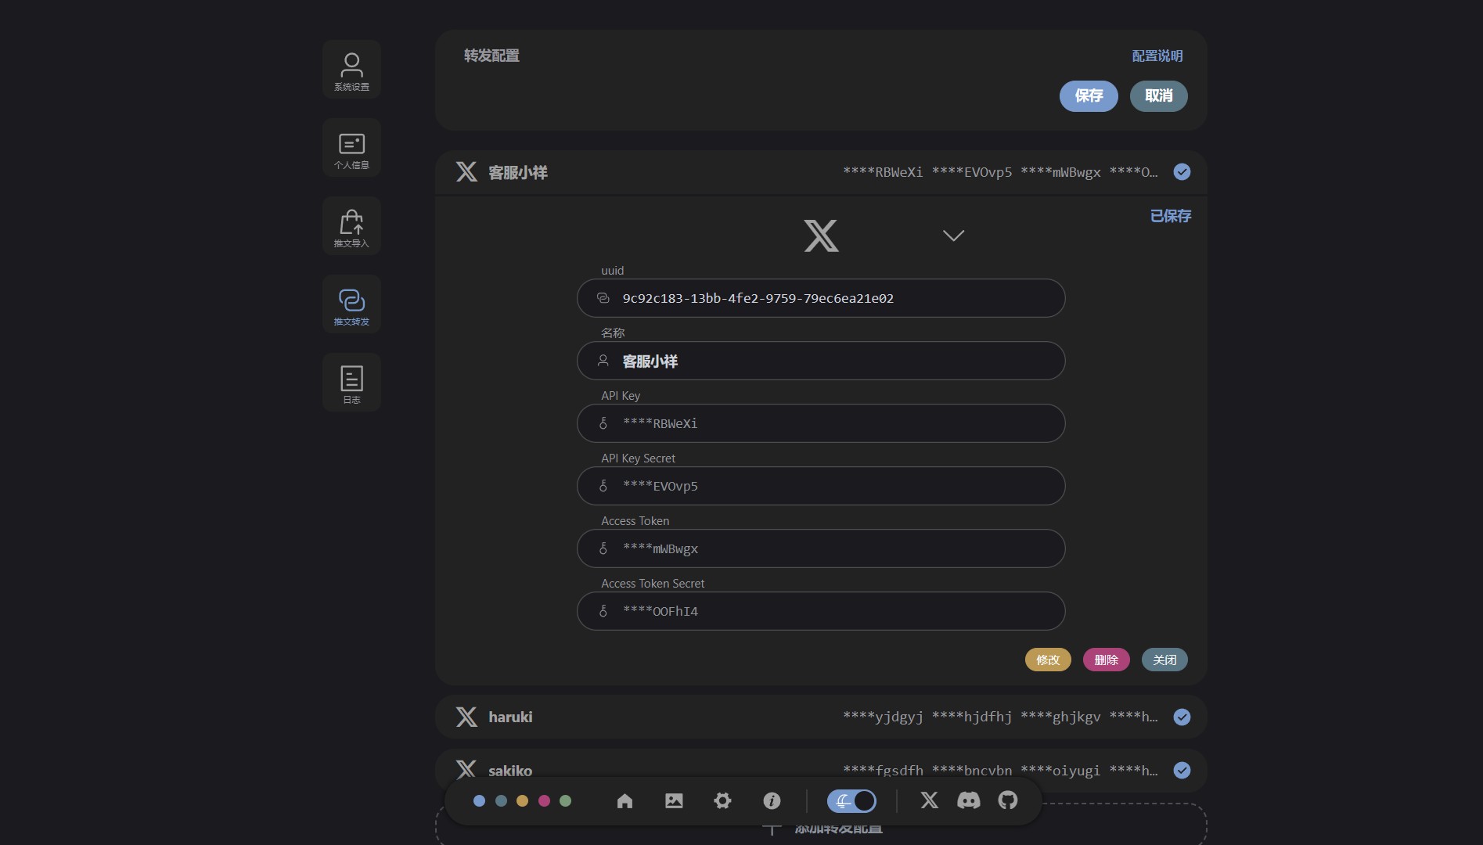The width and height of the screenshot is (1483, 845).
Task: Click the 保存 button
Action: click(1088, 96)
